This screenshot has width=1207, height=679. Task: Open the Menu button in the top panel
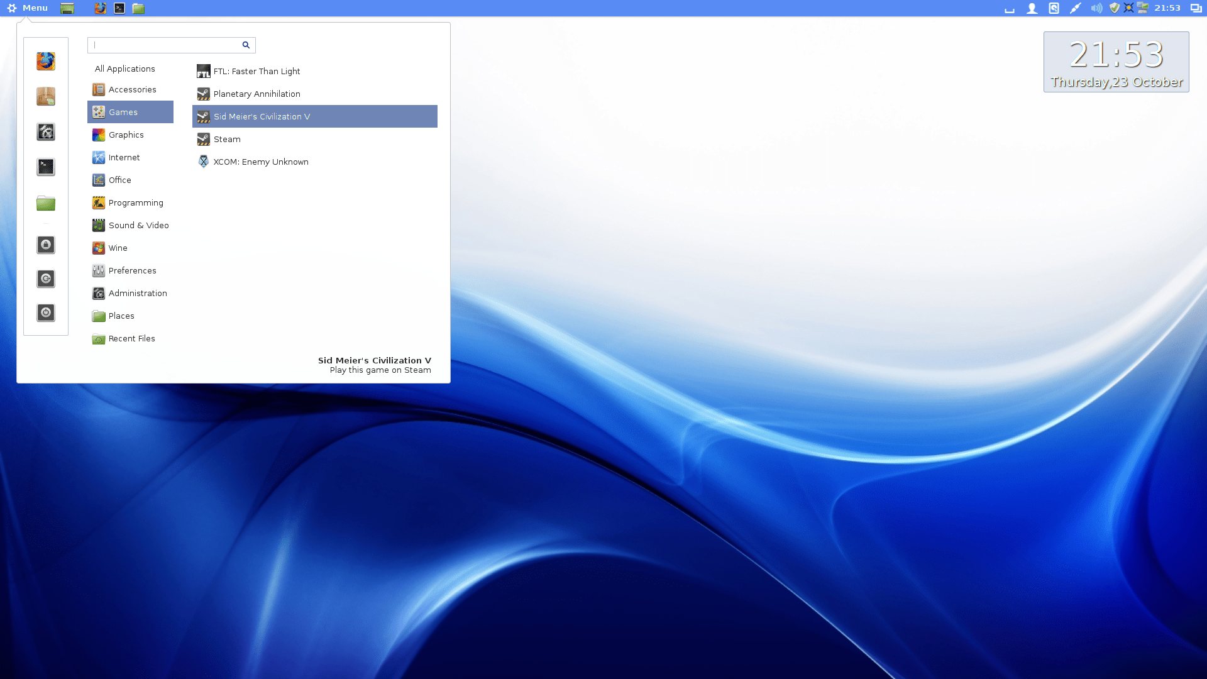27,8
